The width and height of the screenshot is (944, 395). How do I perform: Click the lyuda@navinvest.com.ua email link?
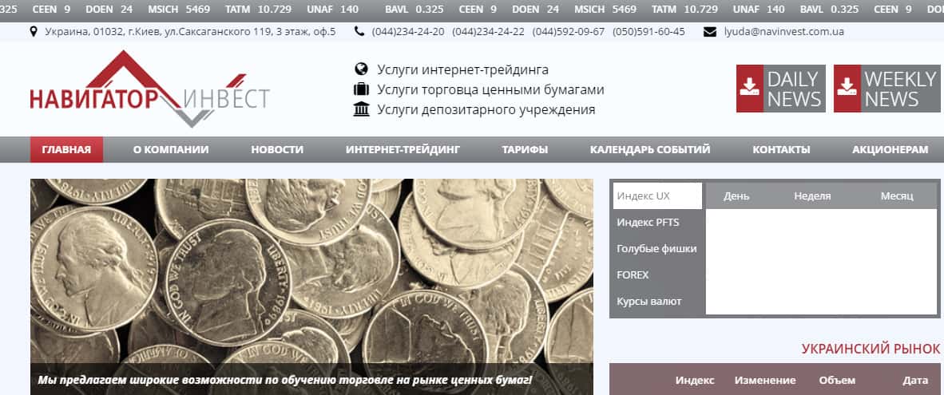783,32
